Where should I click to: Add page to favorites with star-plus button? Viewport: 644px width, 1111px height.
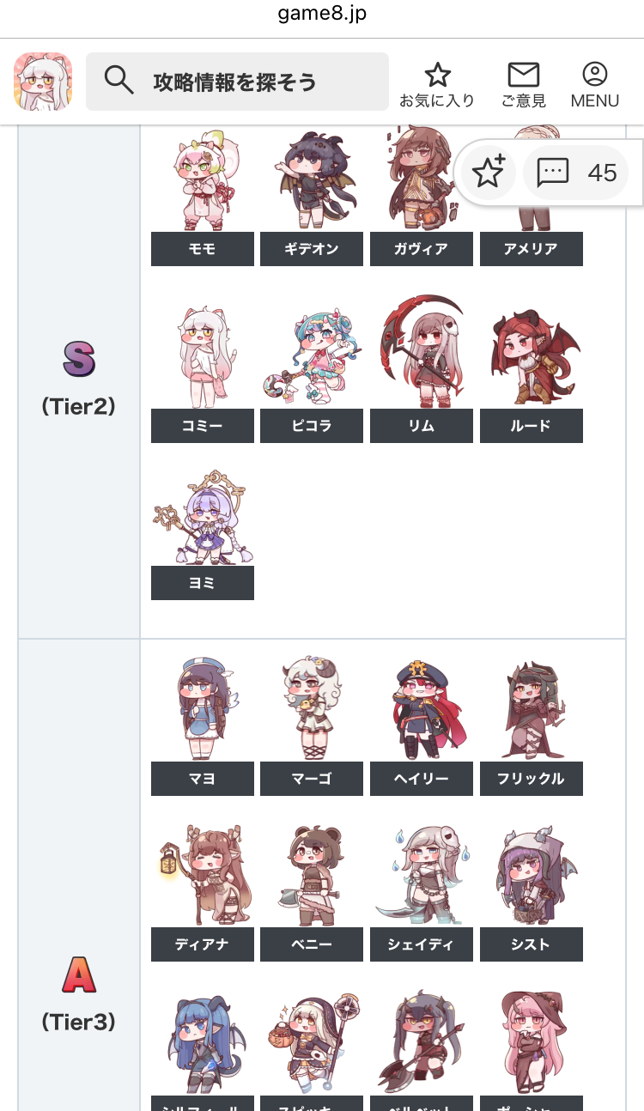point(489,173)
